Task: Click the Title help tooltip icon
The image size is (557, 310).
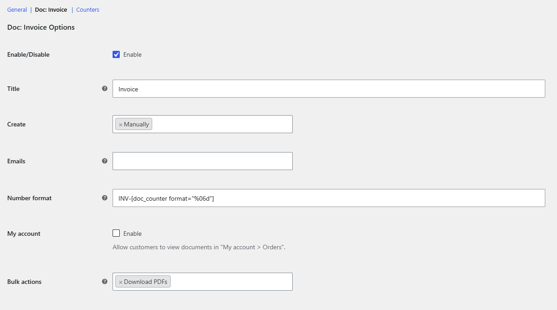Action: 104,89
